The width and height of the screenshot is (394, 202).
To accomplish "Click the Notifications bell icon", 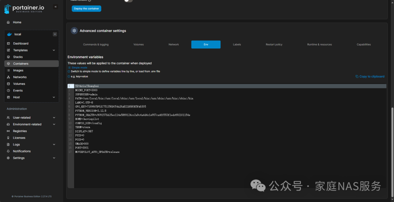I will (8, 151).
